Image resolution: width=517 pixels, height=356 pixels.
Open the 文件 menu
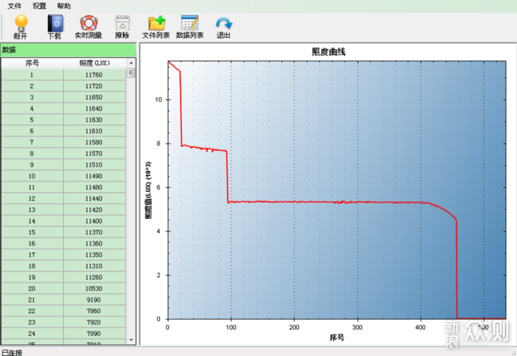(15, 6)
